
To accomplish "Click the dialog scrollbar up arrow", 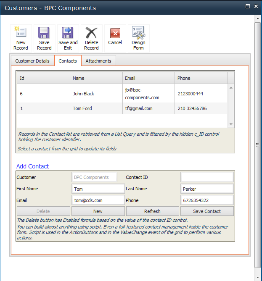I will (x=258, y=18).
